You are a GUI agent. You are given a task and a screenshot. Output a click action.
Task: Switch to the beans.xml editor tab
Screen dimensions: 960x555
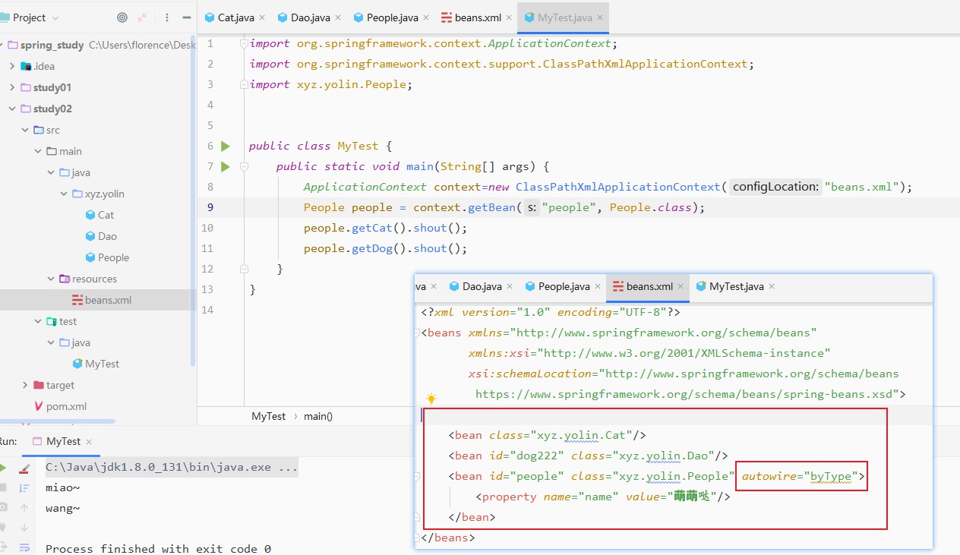point(477,17)
